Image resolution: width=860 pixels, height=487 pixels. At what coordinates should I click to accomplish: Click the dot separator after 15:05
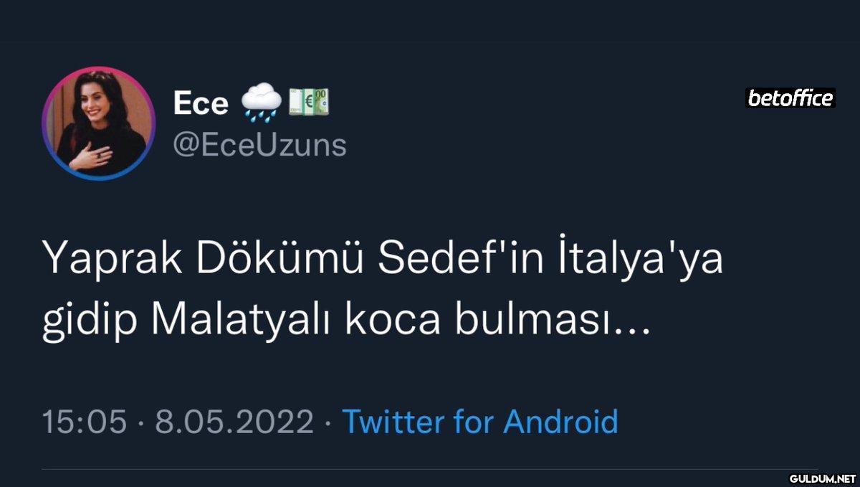pos(141,422)
